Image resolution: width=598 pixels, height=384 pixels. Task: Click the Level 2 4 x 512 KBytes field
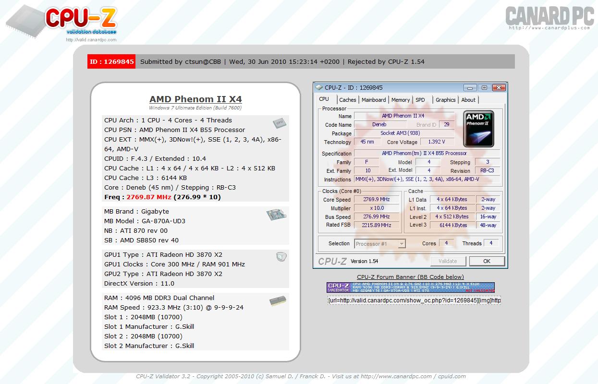(x=453, y=217)
